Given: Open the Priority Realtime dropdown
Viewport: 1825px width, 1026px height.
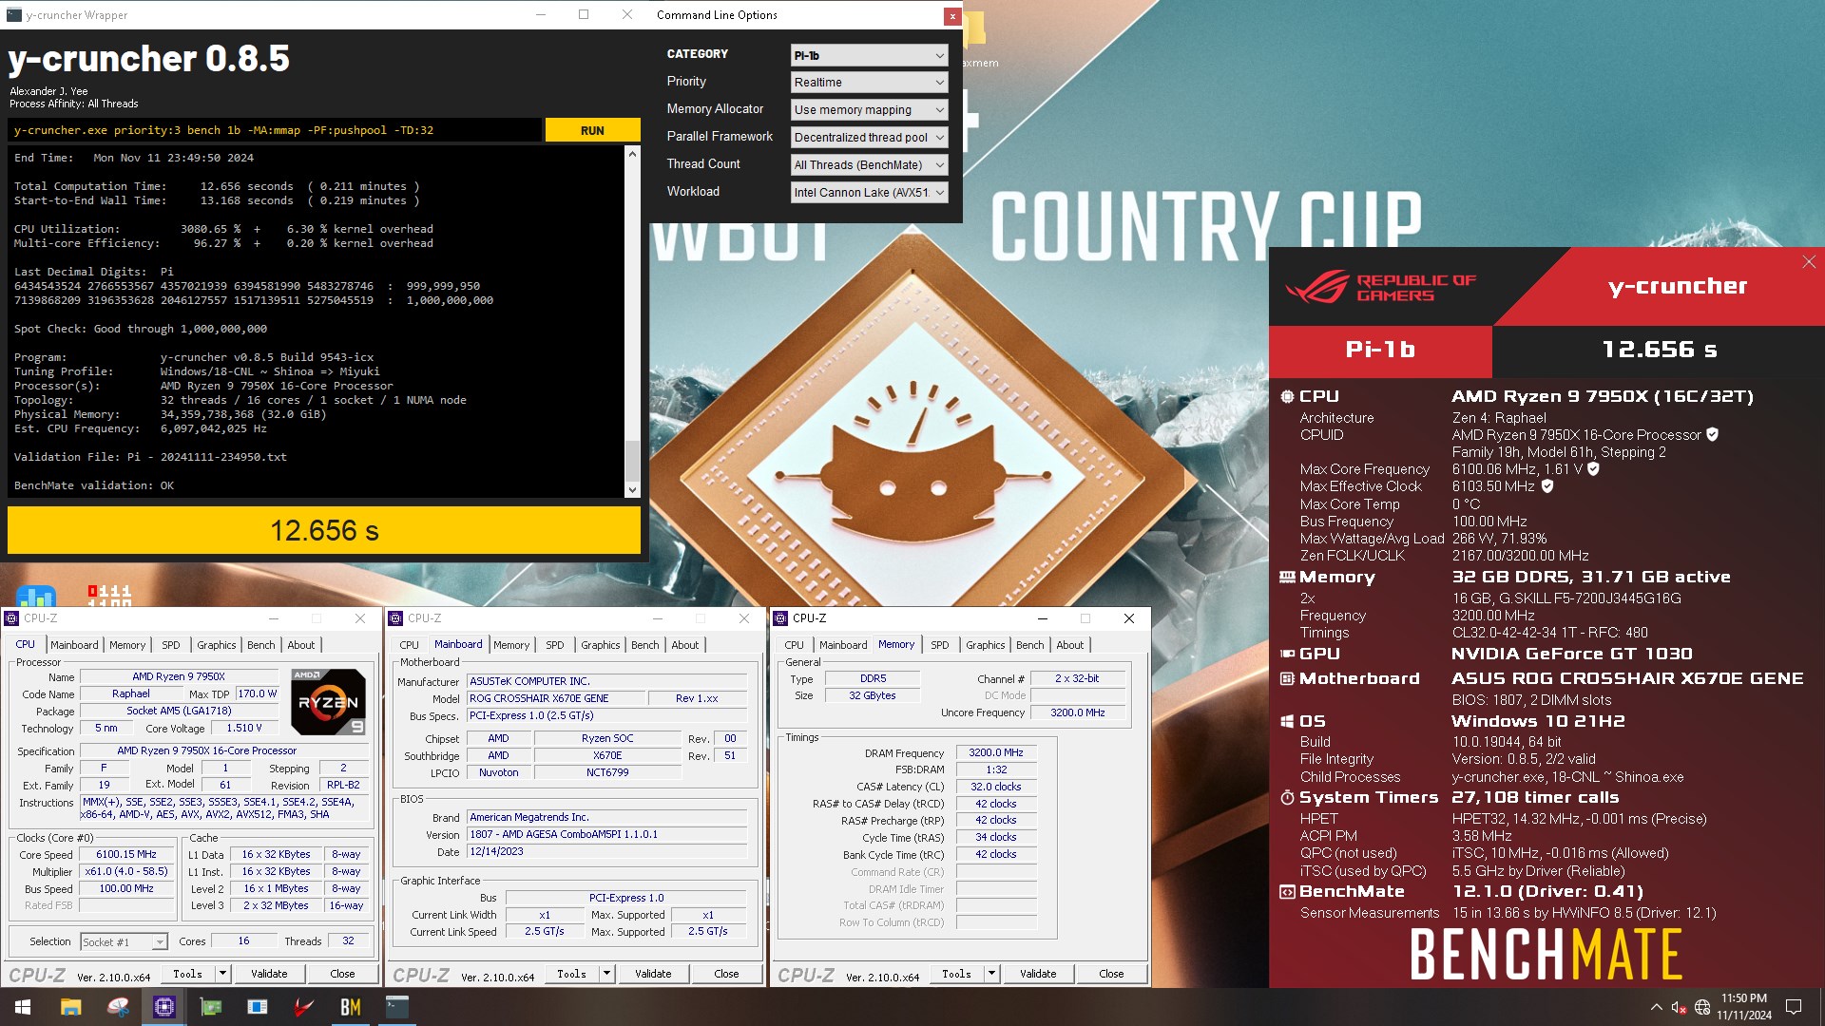Looking at the screenshot, I should coord(869,83).
